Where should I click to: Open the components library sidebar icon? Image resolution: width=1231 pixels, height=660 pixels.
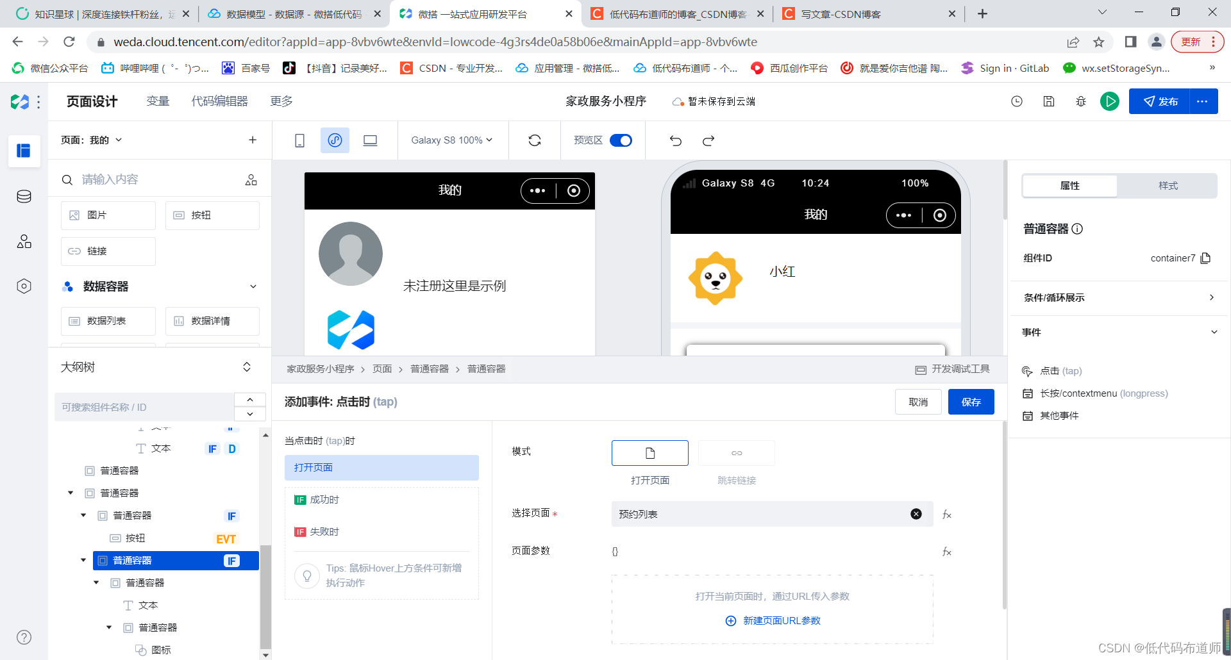tap(24, 241)
